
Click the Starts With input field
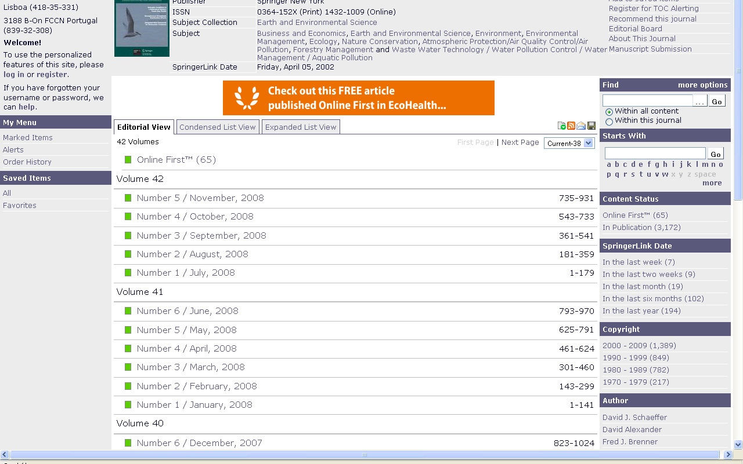655,153
